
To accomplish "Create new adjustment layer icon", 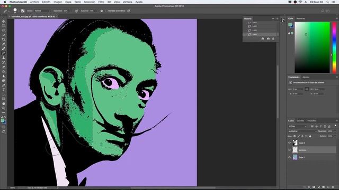I will [319, 187].
